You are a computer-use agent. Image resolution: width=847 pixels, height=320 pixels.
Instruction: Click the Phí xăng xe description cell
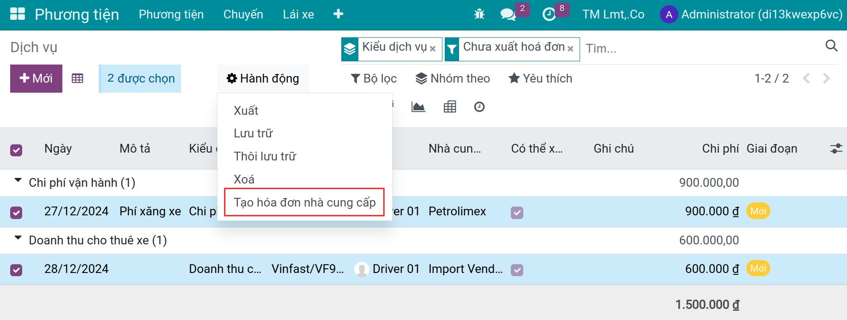[150, 211]
